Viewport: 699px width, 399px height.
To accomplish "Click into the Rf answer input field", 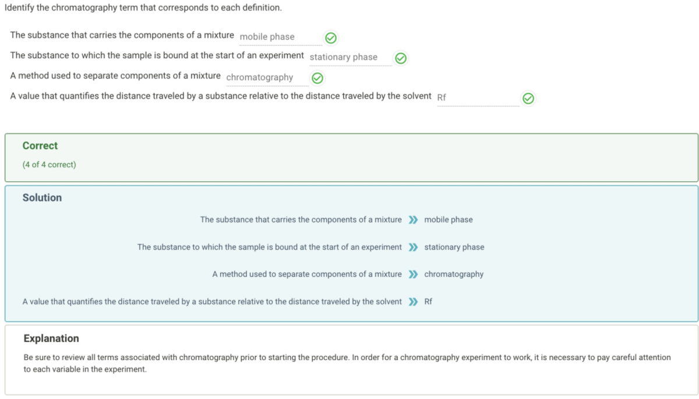I will coord(478,98).
